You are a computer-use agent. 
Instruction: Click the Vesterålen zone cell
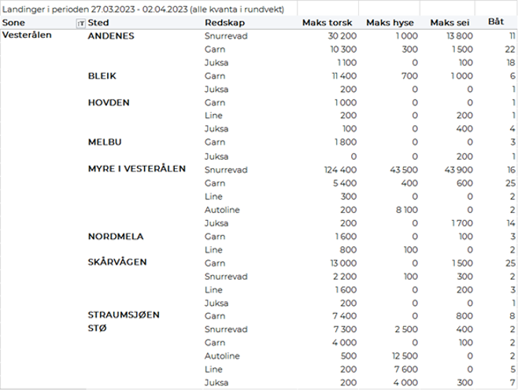point(24,36)
